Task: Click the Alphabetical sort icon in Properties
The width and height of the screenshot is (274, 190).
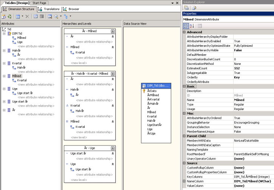Action: pyautogui.click(x=192, y=26)
